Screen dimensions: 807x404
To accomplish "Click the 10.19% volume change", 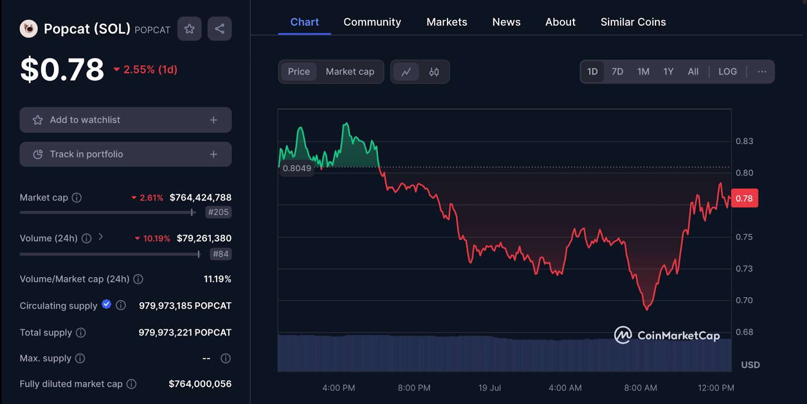I will (x=152, y=239).
